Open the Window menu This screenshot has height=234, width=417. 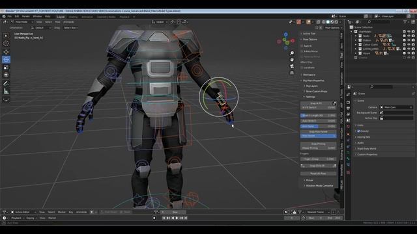point(37,16)
